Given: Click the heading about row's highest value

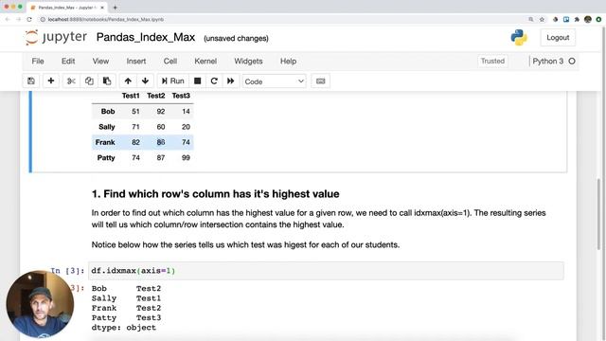Looking at the screenshot, I should point(215,193).
